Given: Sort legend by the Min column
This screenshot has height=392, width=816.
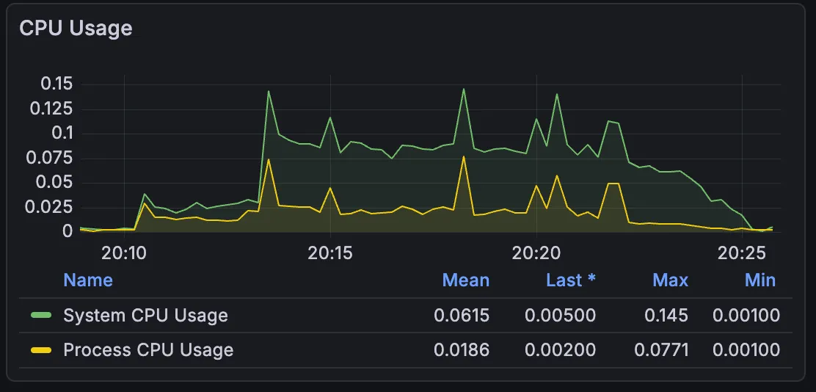Looking at the screenshot, I should point(759,280).
